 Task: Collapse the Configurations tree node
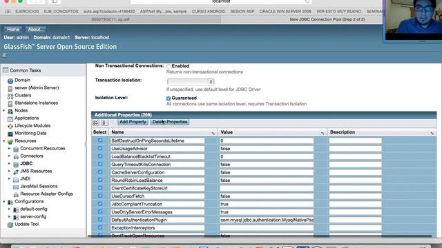(x=4, y=202)
